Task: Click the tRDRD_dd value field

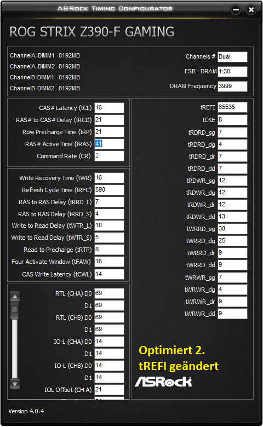Action: tap(232, 169)
